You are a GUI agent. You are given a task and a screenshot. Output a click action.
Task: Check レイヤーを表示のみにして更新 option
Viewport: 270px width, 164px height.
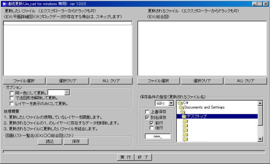[12, 104]
